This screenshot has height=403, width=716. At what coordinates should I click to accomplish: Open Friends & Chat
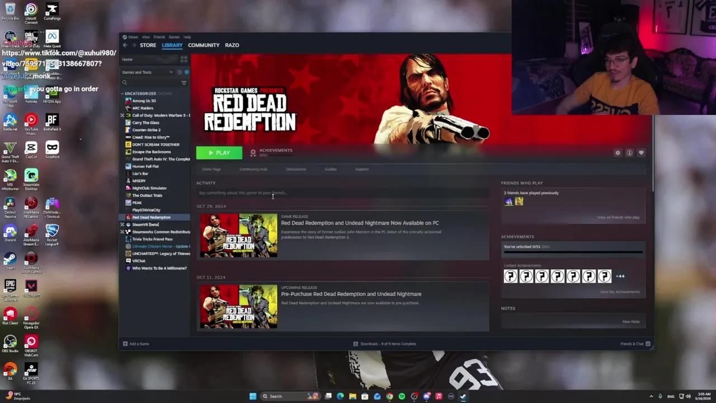635,344
